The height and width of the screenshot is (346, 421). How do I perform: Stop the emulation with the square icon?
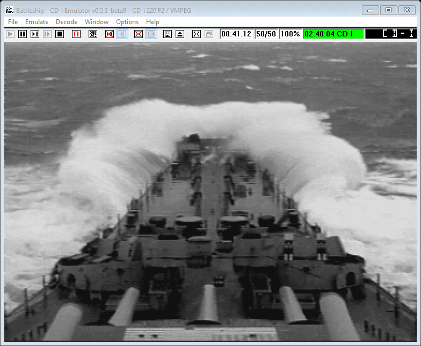coord(60,34)
